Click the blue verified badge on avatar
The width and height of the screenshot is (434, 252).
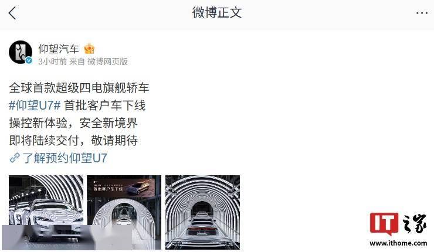coord(29,60)
